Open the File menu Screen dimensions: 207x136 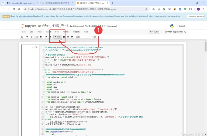(24, 32)
